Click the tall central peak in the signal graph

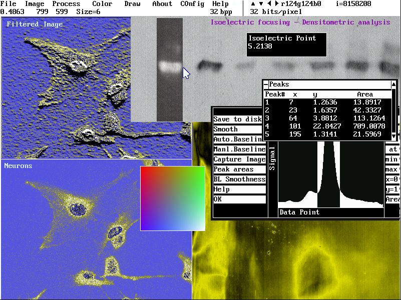[328, 173]
